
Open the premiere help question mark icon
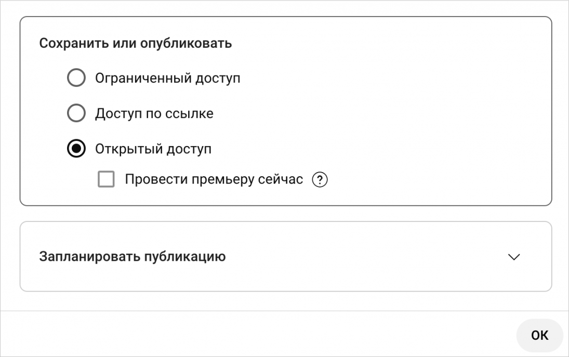[x=320, y=180]
